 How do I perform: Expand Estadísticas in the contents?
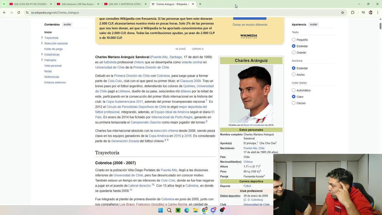[42, 54]
